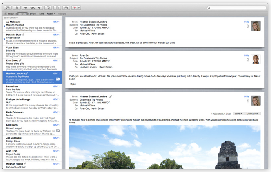Open Alan Tran's Project Recap email
The width and height of the screenshot is (271, 172).
32,155
